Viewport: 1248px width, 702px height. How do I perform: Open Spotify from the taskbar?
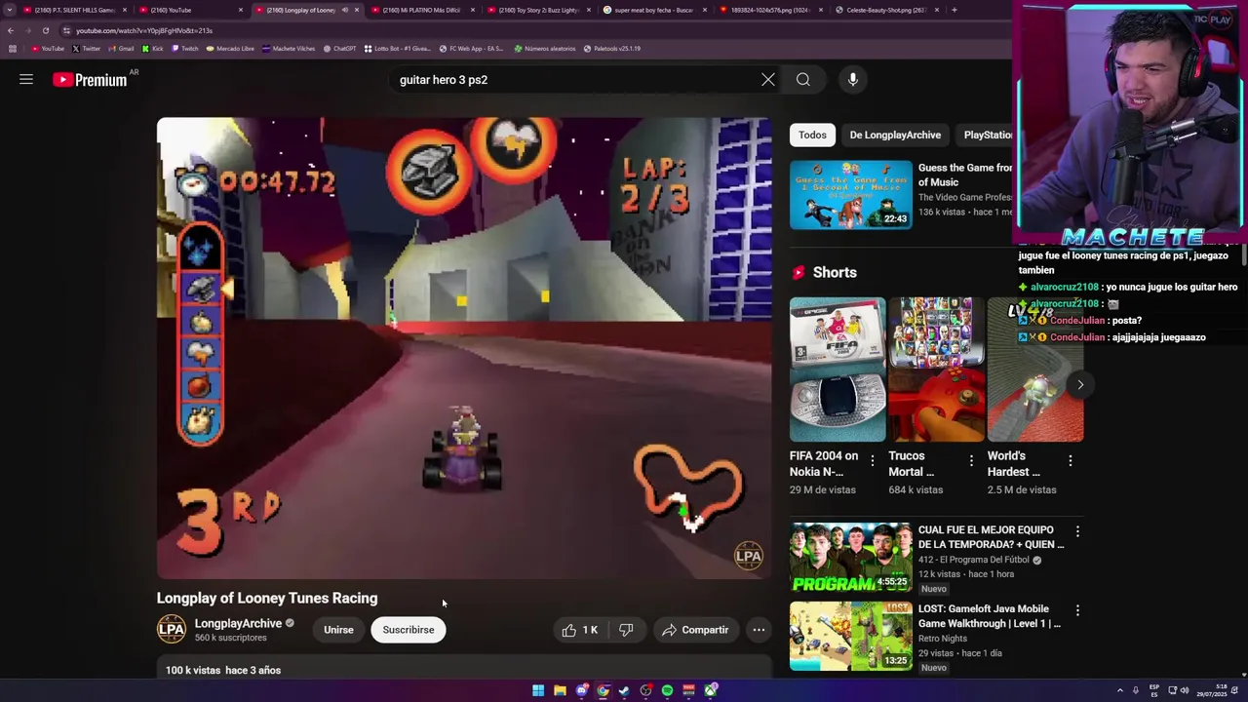click(667, 690)
